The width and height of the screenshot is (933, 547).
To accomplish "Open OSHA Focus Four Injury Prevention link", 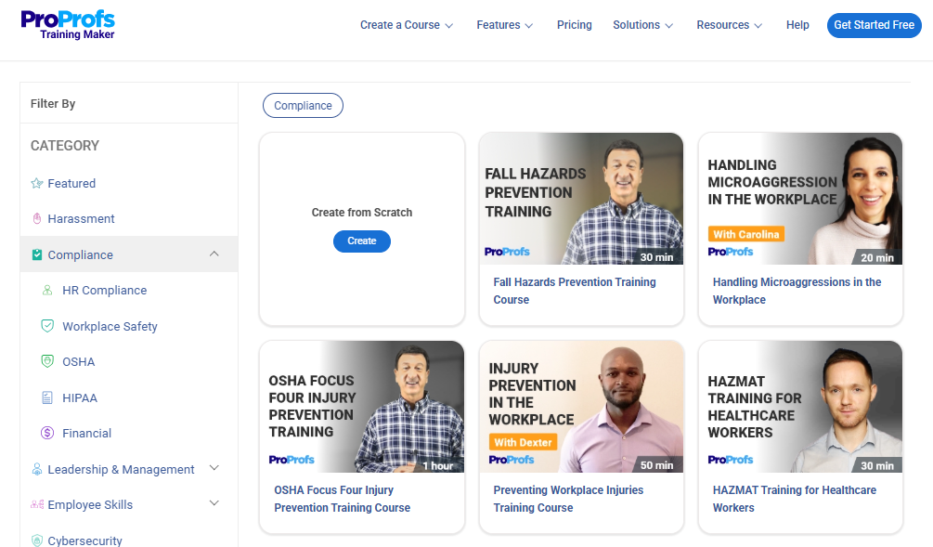I will [x=343, y=499].
